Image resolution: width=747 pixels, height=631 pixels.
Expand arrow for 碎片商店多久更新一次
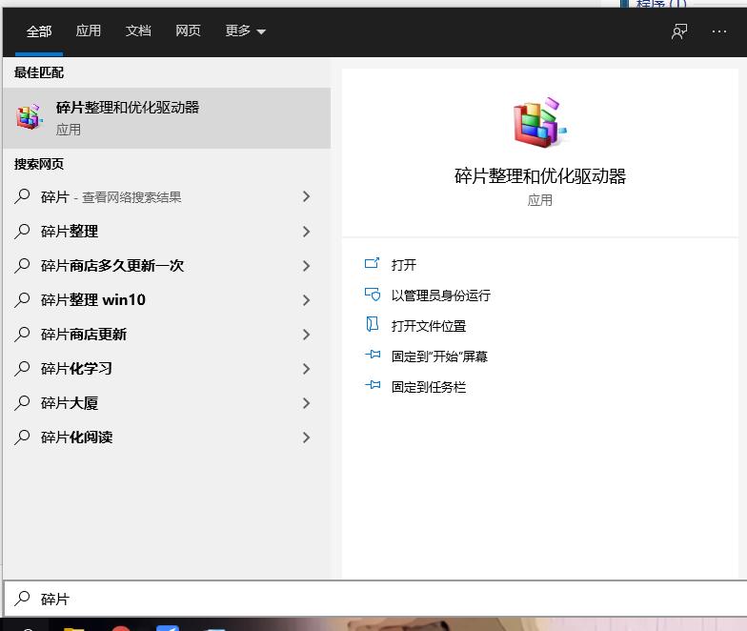(x=307, y=266)
